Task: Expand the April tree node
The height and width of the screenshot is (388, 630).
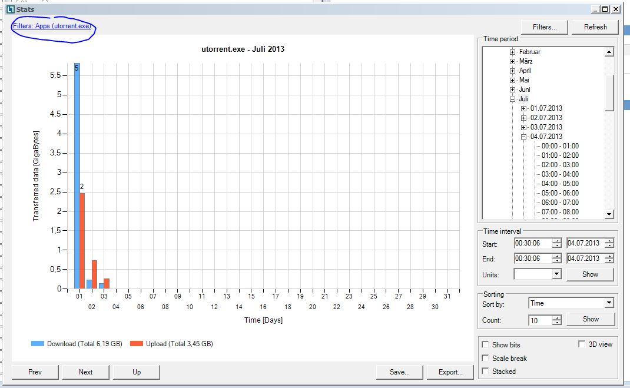Action: pos(512,71)
